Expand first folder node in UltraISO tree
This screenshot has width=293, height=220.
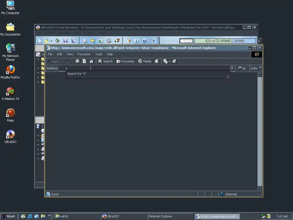(38, 59)
